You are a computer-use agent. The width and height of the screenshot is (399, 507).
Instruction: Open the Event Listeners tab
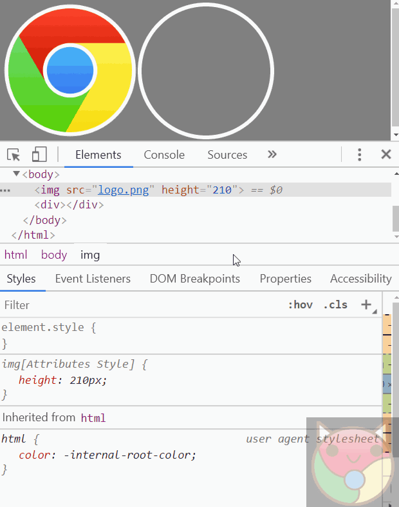coord(93,279)
